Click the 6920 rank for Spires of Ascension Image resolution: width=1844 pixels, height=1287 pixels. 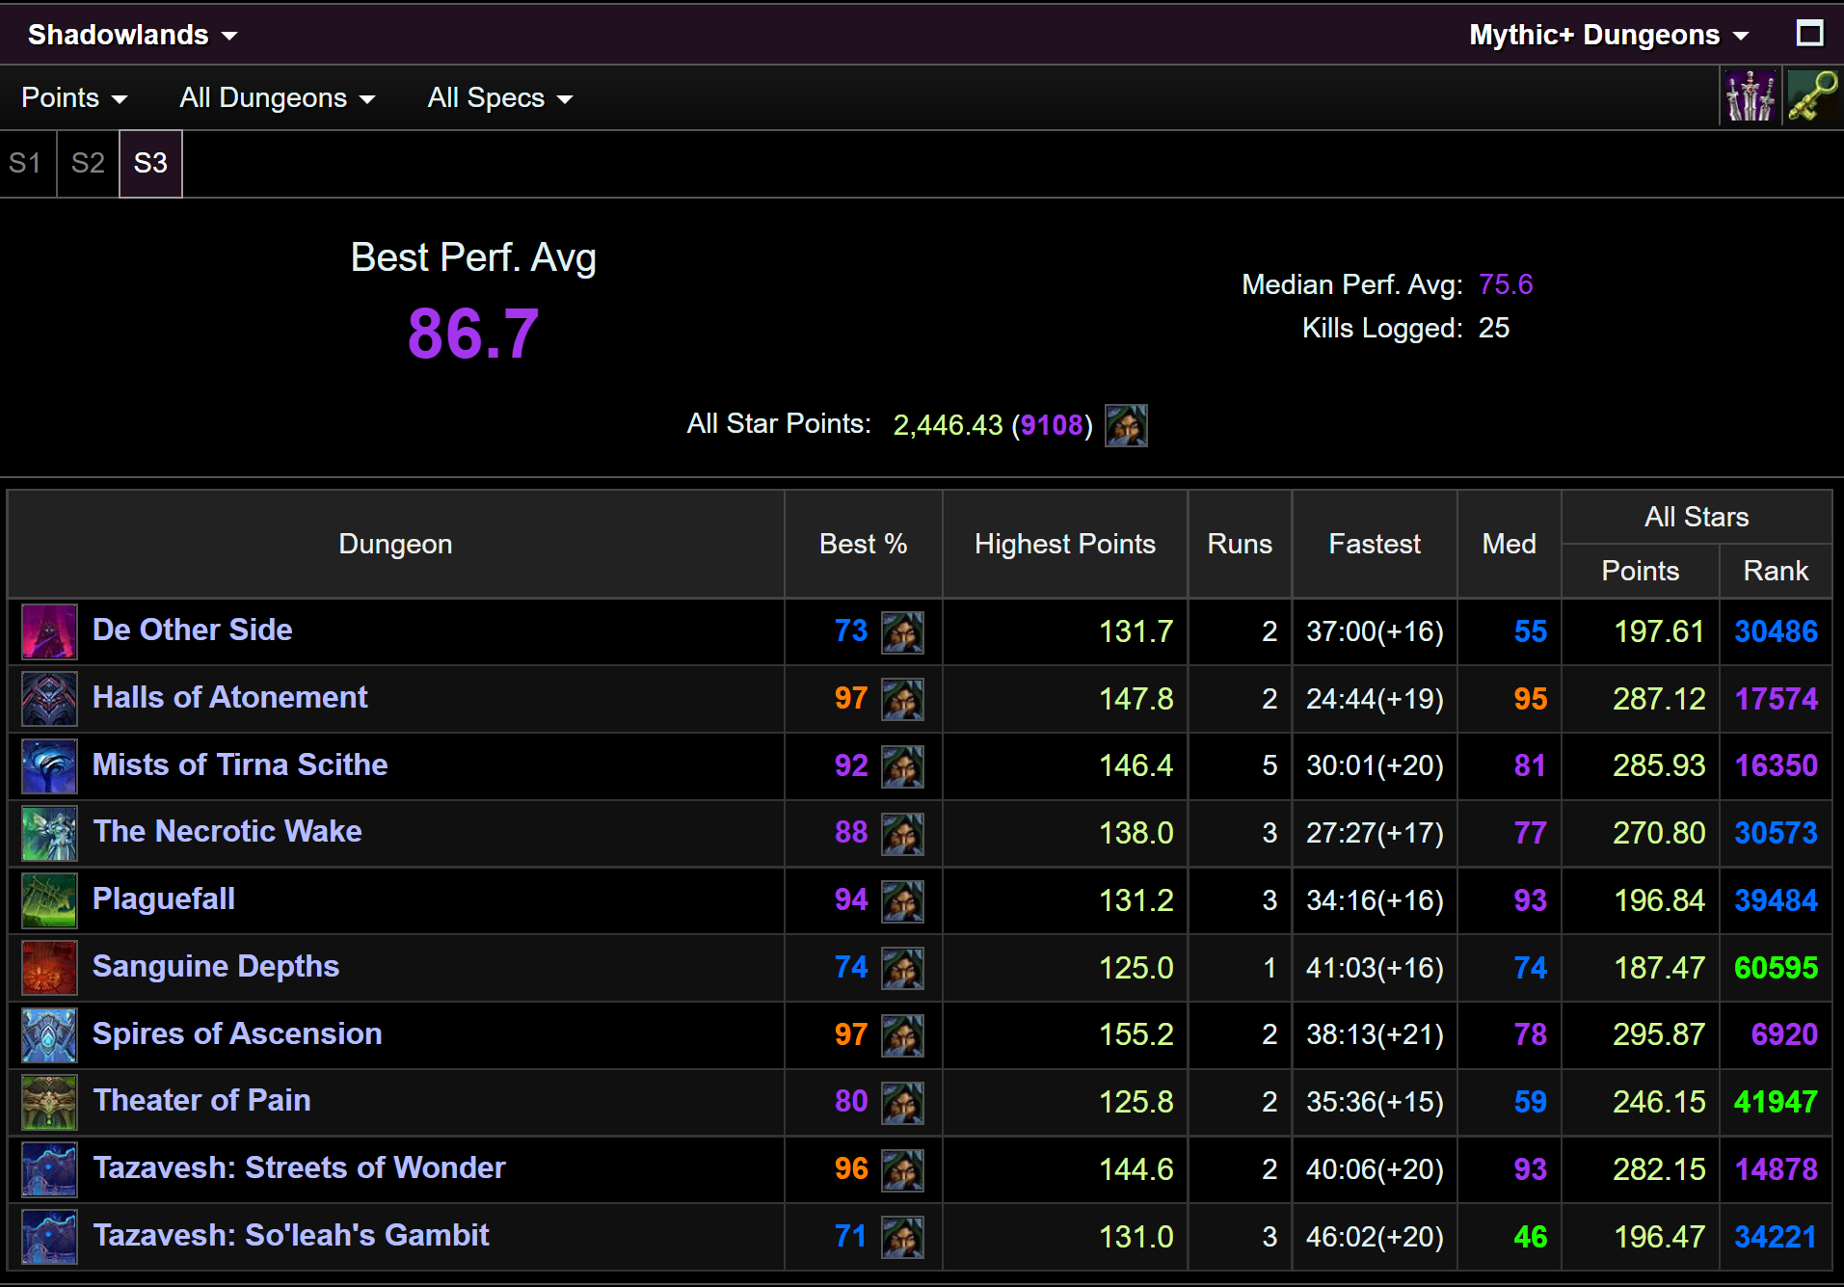pyautogui.click(x=1784, y=1034)
